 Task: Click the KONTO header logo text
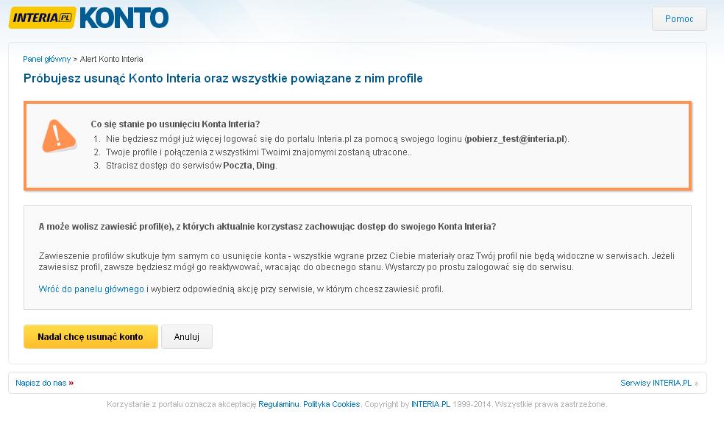(x=124, y=18)
